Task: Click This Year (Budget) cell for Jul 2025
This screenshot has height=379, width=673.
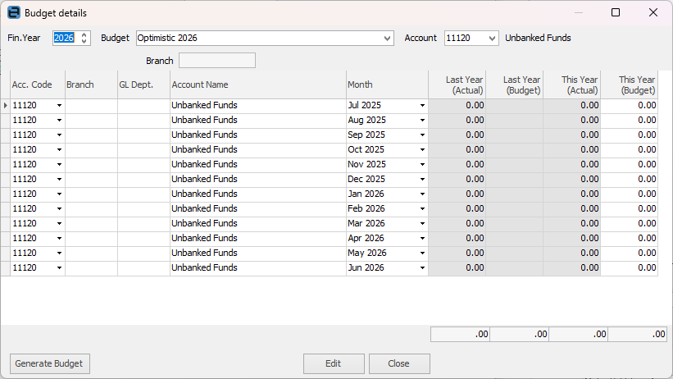Action: [x=630, y=105]
